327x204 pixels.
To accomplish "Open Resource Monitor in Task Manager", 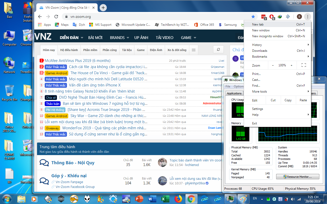I will 298,177.
